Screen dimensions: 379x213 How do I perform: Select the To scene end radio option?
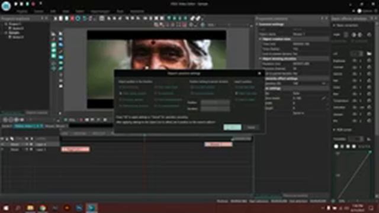[164, 93]
